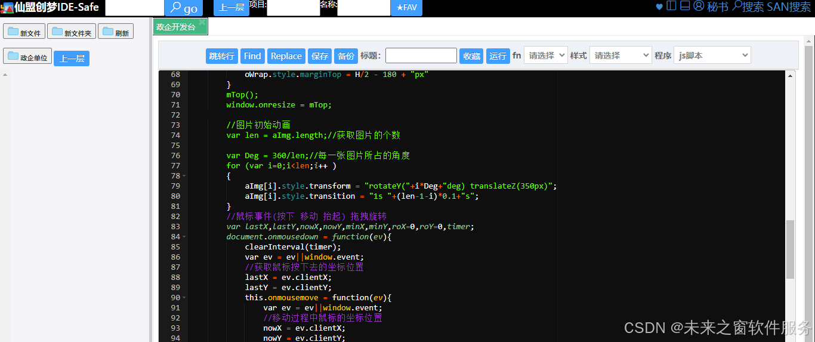Image resolution: width=815 pixels, height=342 pixels.
Task: Click the var len = aImg.length line
Action: point(313,135)
